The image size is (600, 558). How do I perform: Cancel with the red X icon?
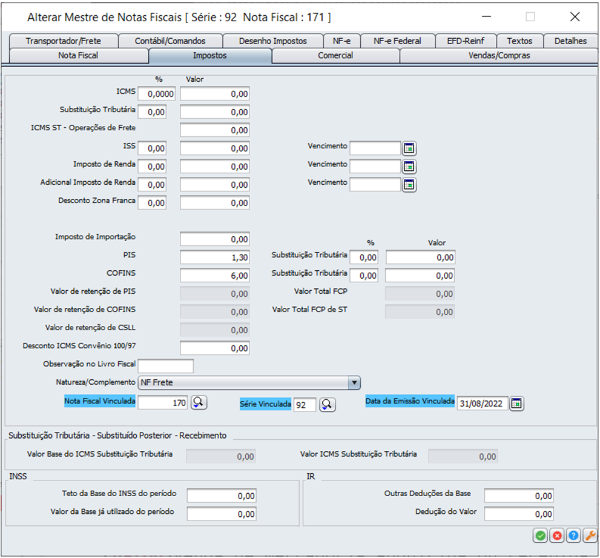point(557,536)
